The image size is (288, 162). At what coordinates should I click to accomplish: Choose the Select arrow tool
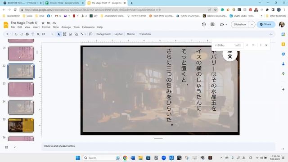pos(59,34)
